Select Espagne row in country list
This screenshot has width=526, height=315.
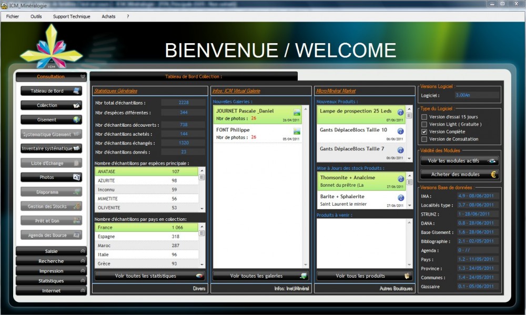point(147,237)
